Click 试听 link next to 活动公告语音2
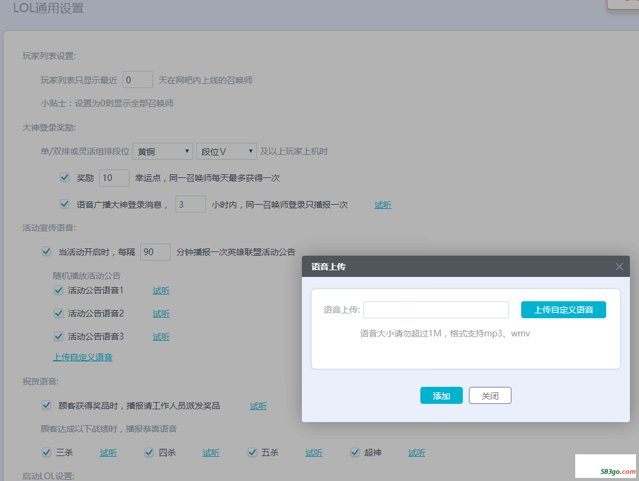This screenshot has height=481, width=639. [161, 313]
